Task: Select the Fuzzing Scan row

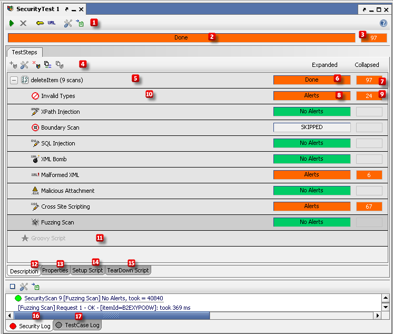Action: 198,222
